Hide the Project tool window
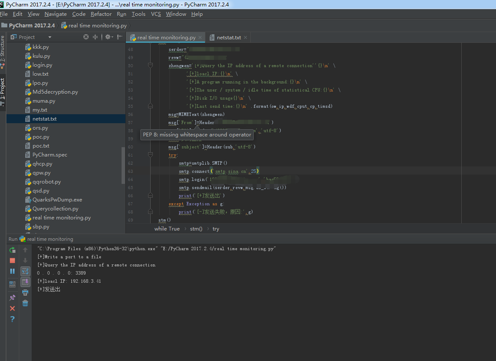Viewport: 496px width, 361px height. point(119,37)
